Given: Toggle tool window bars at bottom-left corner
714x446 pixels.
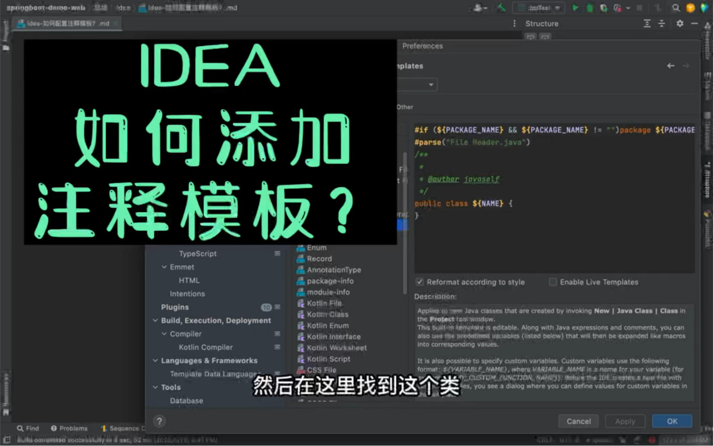Looking at the screenshot, I should pyautogui.click(x=6, y=439).
